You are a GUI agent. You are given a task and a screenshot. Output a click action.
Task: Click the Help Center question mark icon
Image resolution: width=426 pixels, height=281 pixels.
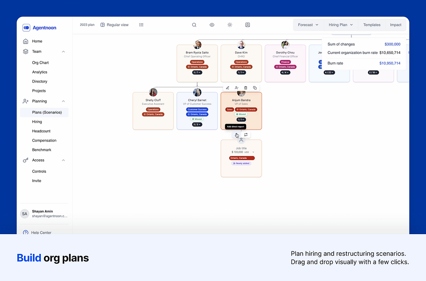[x=25, y=232]
